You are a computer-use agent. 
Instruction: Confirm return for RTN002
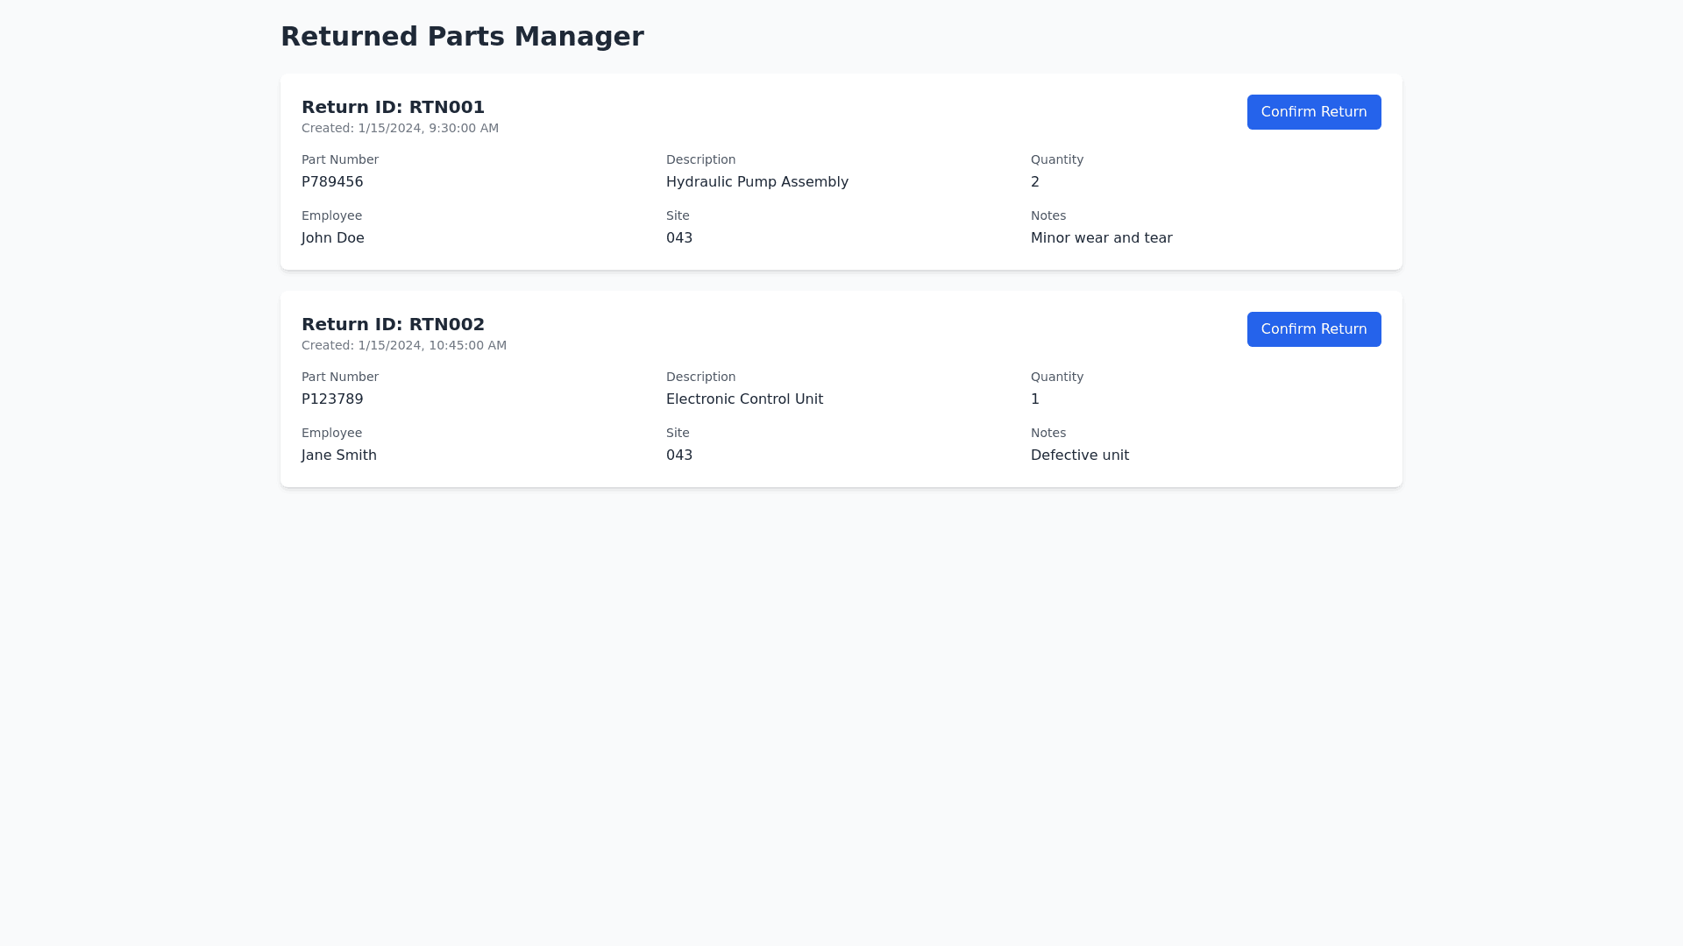(1313, 329)
